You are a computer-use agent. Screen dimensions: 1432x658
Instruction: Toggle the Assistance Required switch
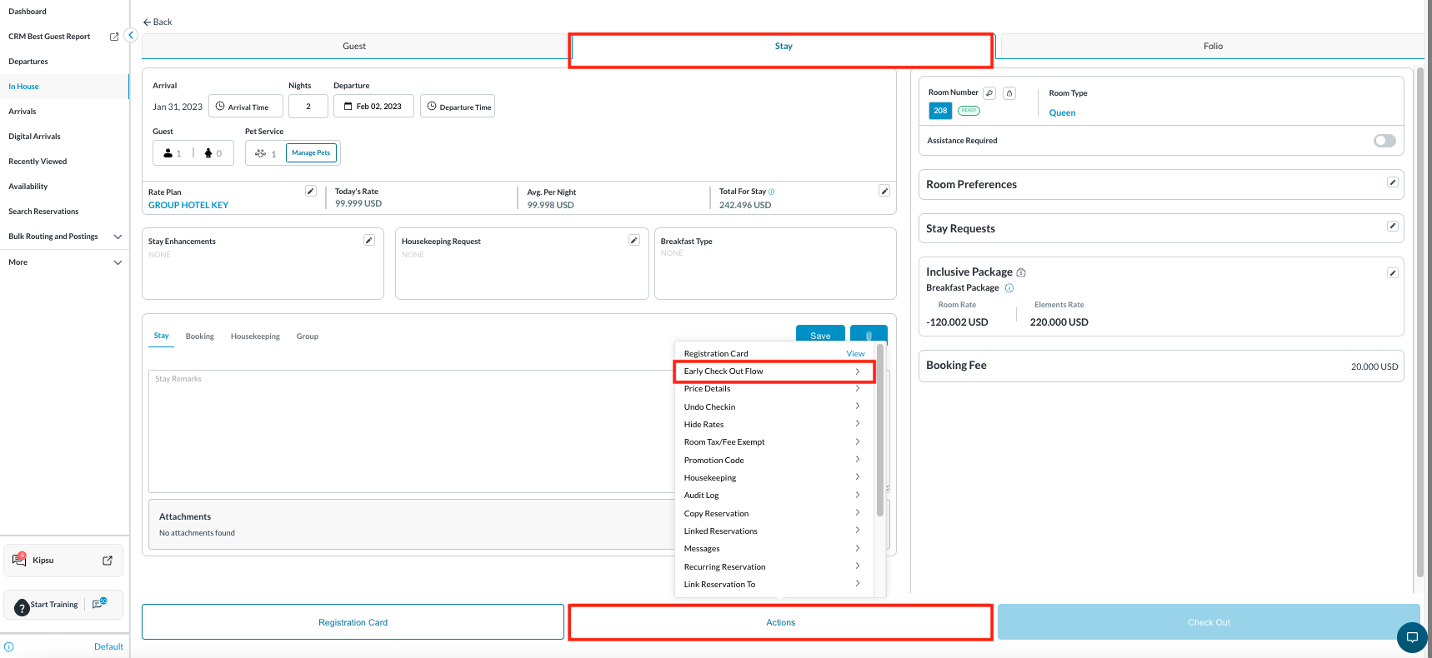click(x=1384, y=141)
